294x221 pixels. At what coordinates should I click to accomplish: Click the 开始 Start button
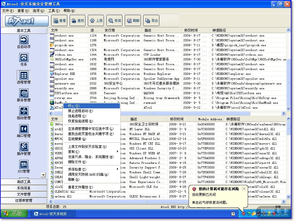[x=14, y=214]
